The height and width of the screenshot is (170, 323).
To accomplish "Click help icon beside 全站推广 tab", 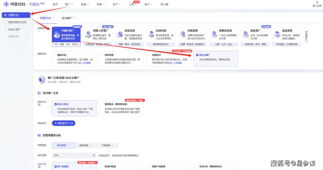I will 75,18.
